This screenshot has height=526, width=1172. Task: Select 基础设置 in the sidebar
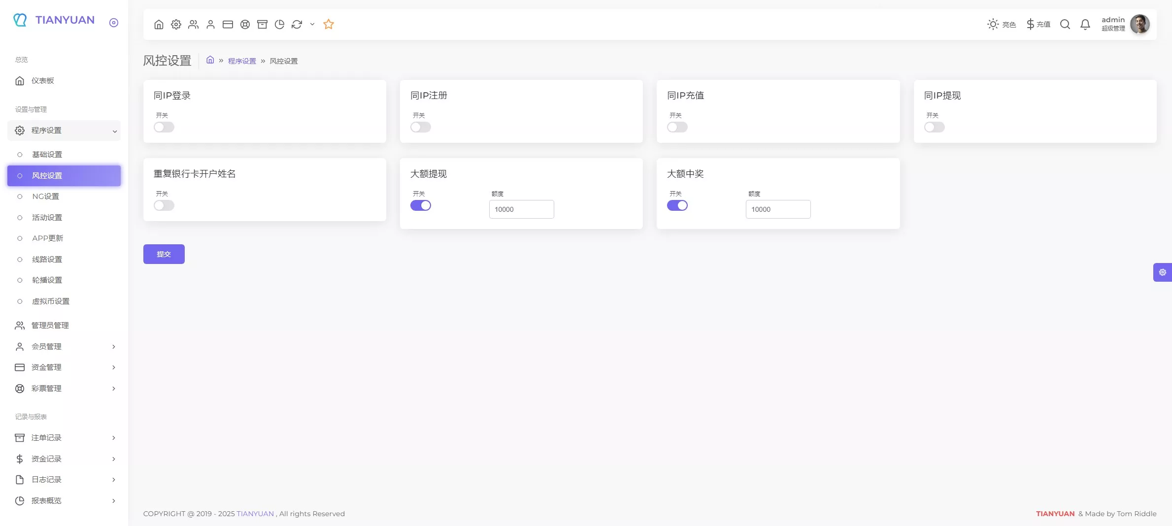click(46, 154)
